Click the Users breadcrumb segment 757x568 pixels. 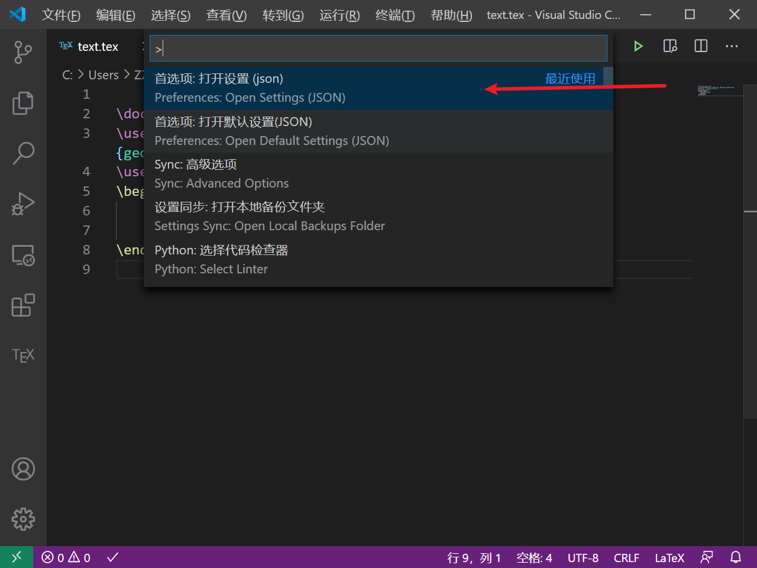(x=103, y=75)
